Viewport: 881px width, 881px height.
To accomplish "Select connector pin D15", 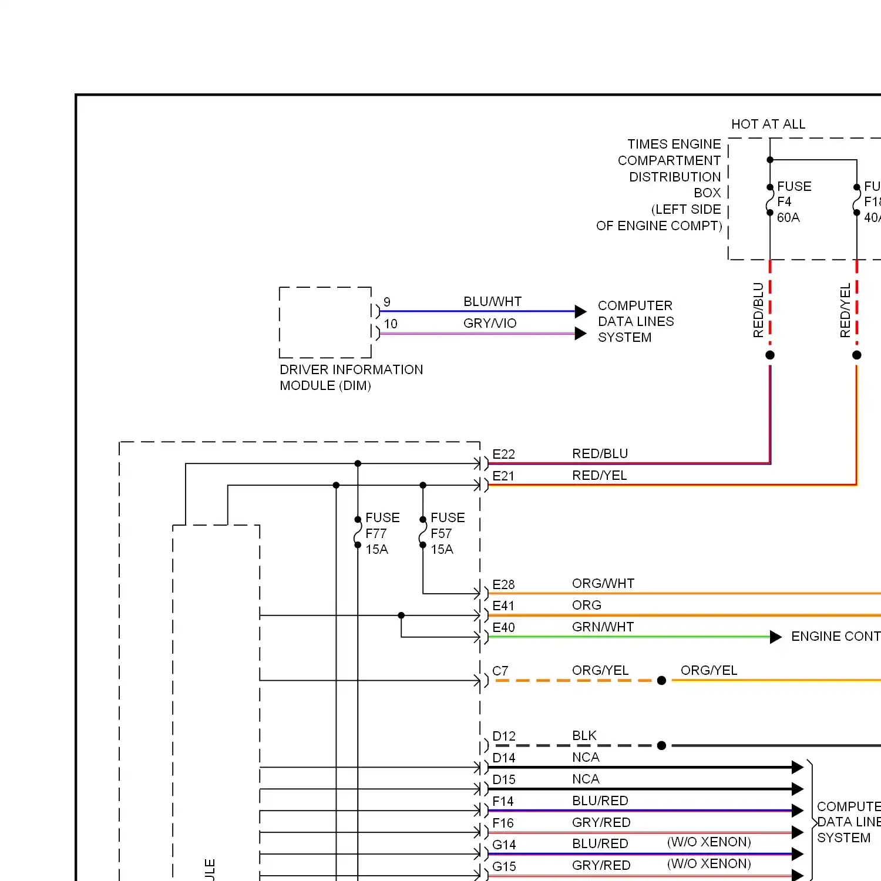I will [x=504, y=779].
